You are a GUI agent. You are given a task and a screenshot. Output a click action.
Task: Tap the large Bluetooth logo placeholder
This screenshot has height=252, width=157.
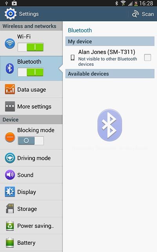coord(110,125)
